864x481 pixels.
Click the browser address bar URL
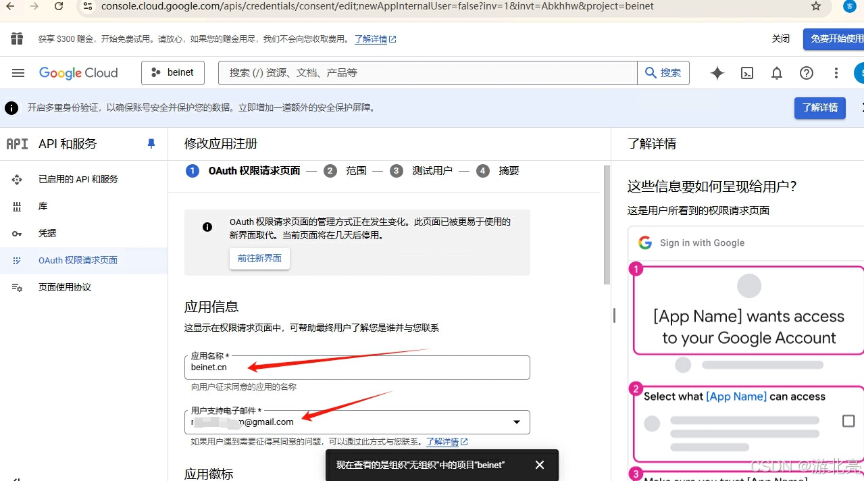coord(377,6)
